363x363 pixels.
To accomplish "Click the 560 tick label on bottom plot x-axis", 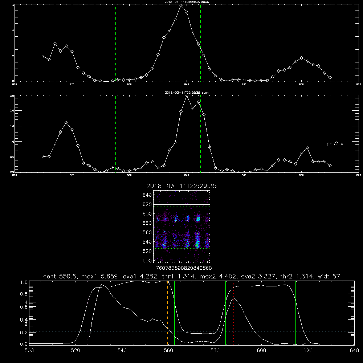I will (x=168, y=351).
